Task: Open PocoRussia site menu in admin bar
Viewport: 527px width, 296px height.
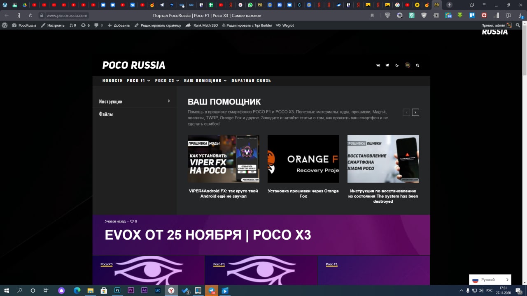Action: (x=24, y=25)
